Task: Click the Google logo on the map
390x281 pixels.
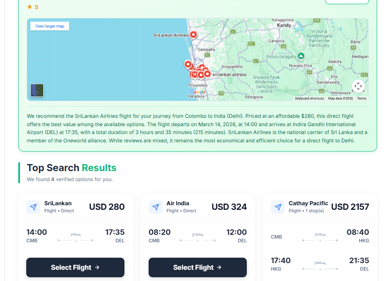Action: coord(198,92)
